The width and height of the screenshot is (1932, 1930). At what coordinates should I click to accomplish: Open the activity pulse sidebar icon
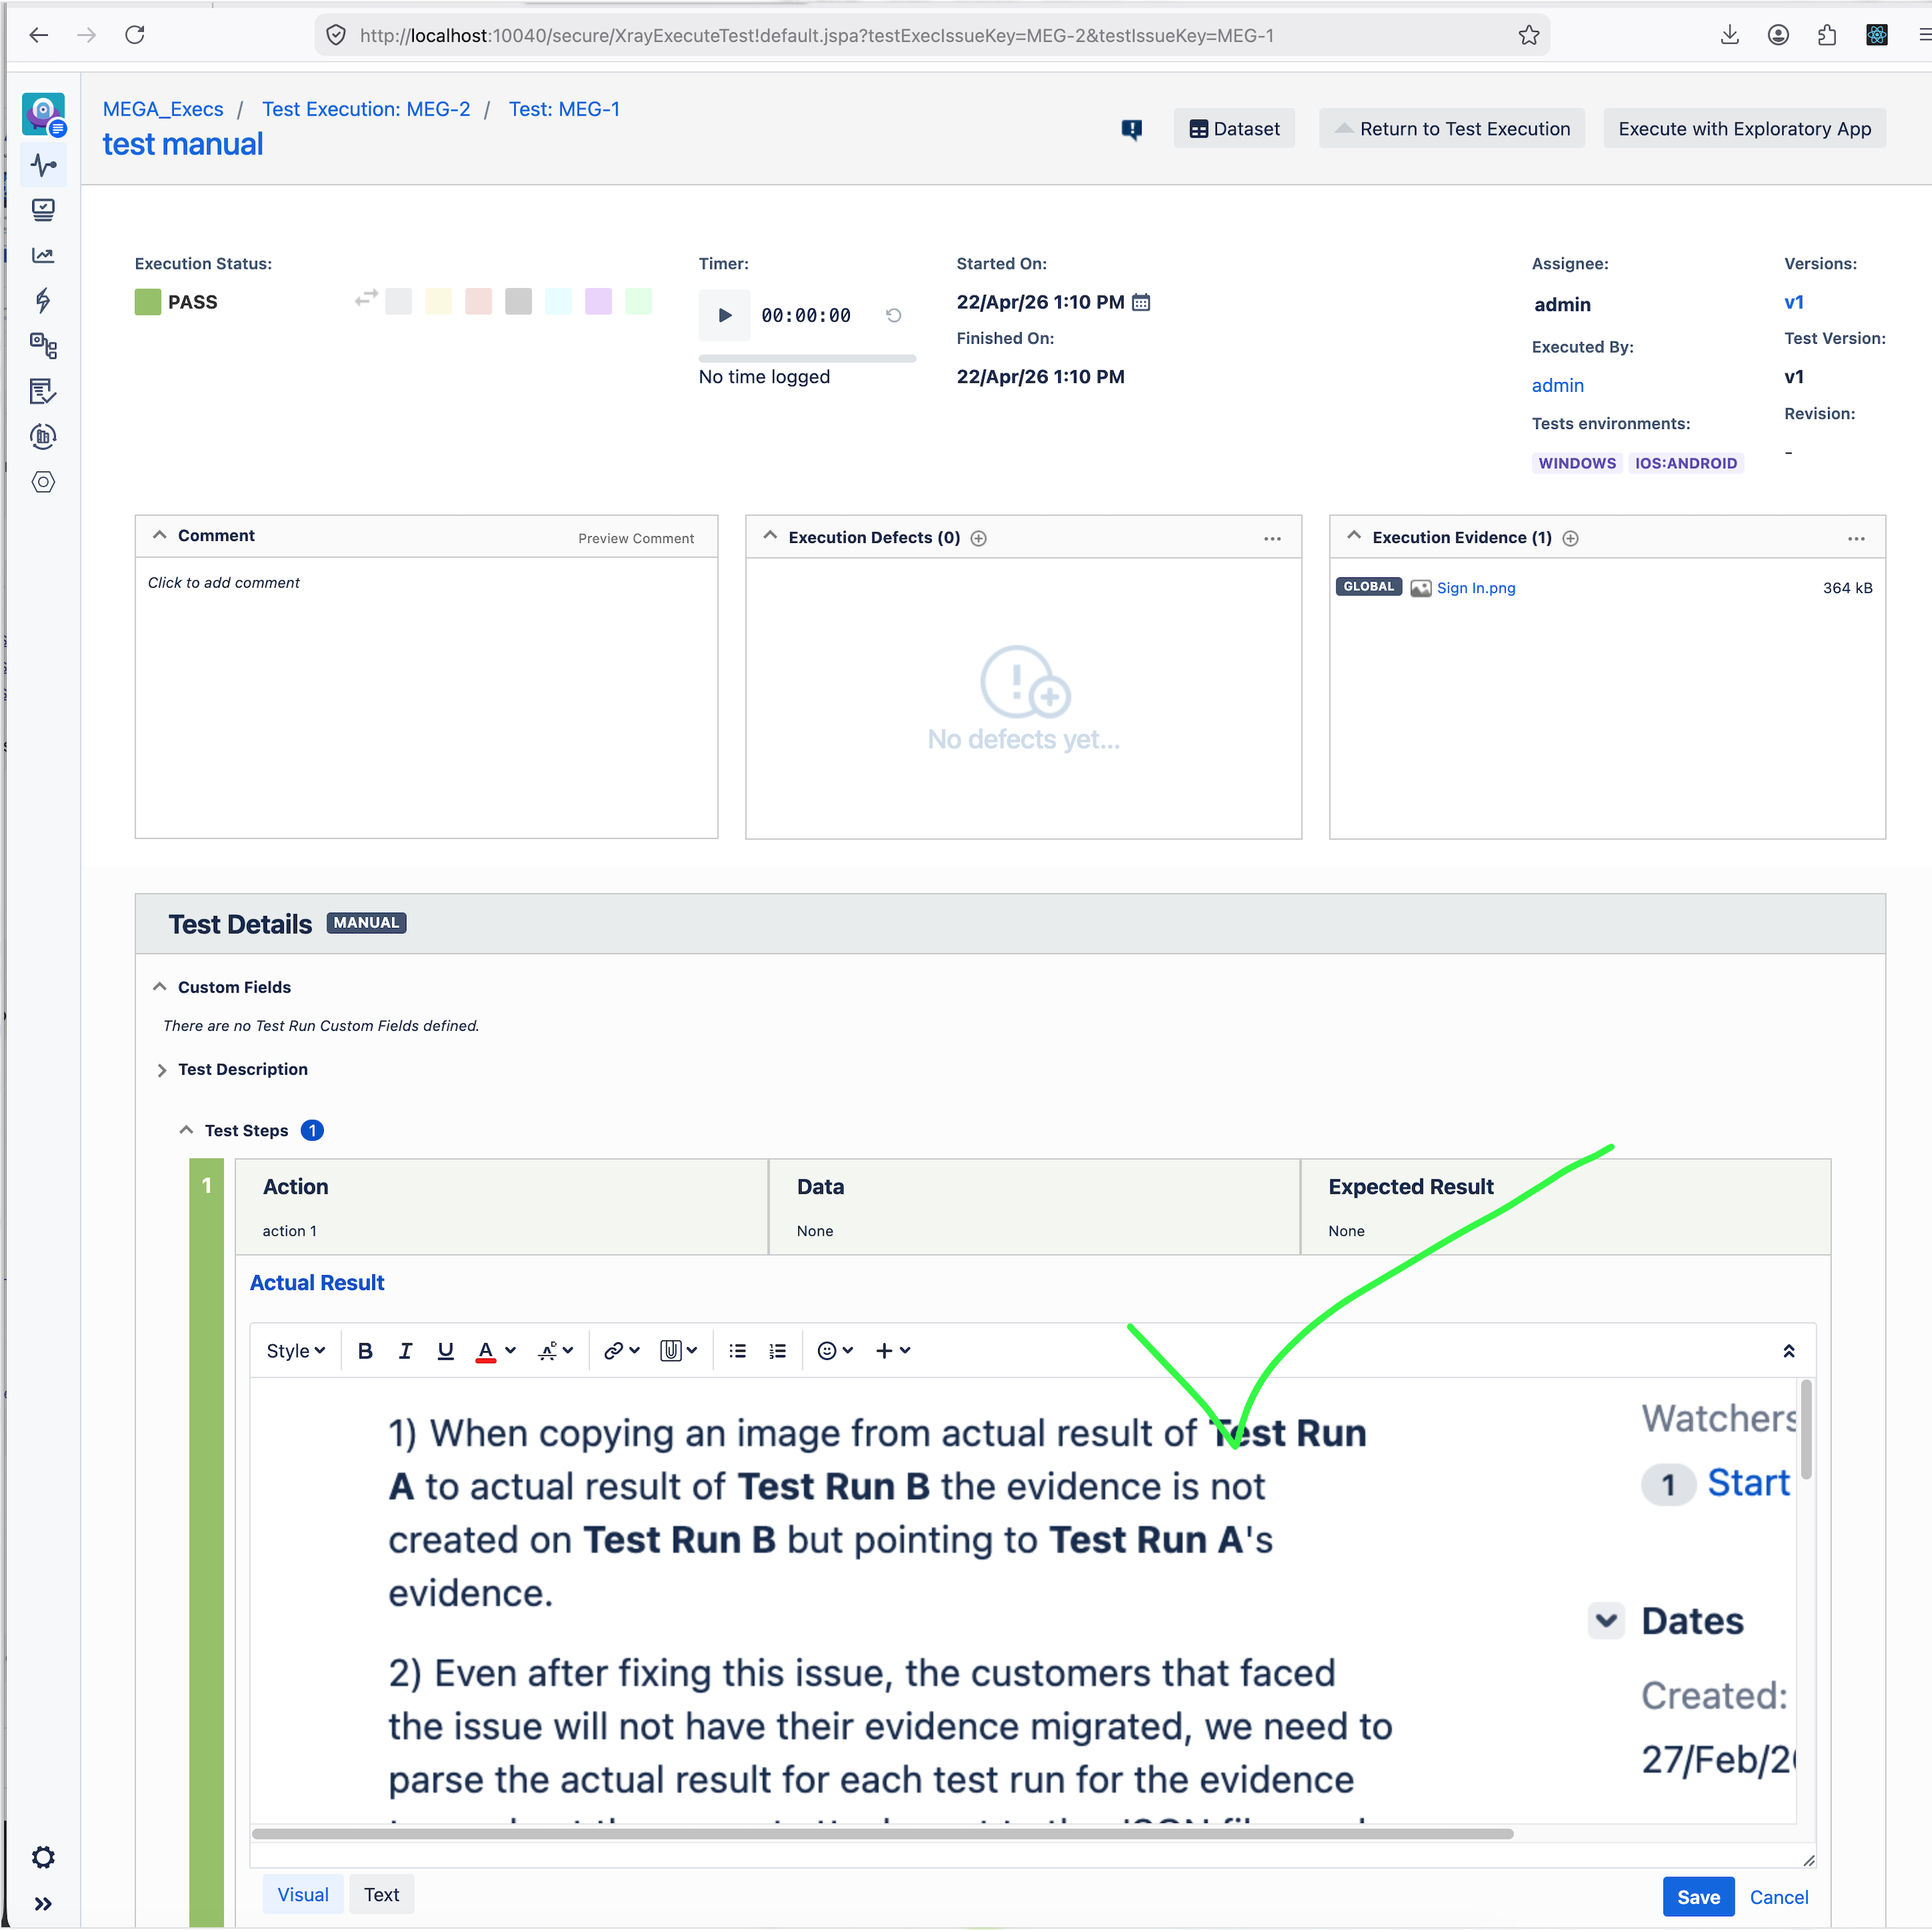click(43, 165)
